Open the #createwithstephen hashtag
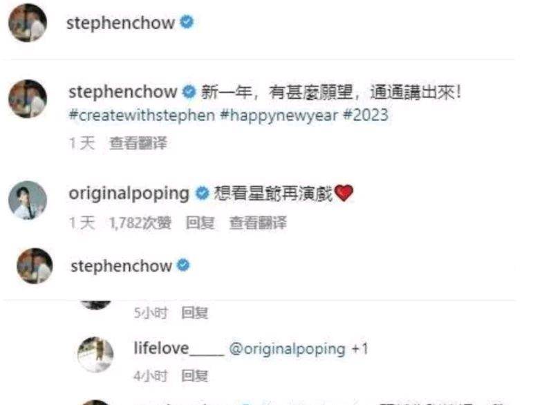 pos(142,115)
